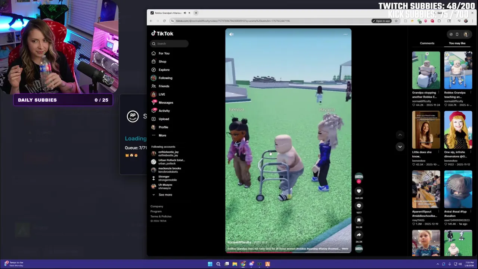
Task: Mute the video with speaker icon
Action: pyautogui.click(x=231, y=34)
